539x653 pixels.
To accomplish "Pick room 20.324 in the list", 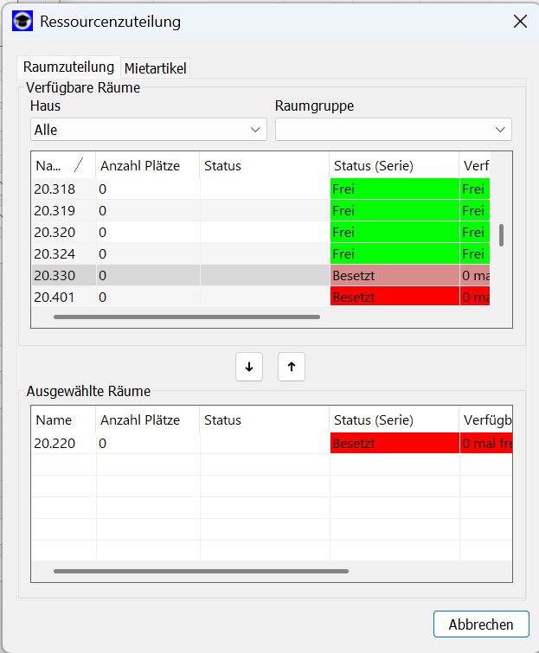I will [x=55, y=253].
